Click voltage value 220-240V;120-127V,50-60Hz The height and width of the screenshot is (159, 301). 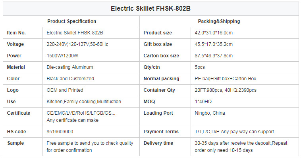click(x=77, y=44)
